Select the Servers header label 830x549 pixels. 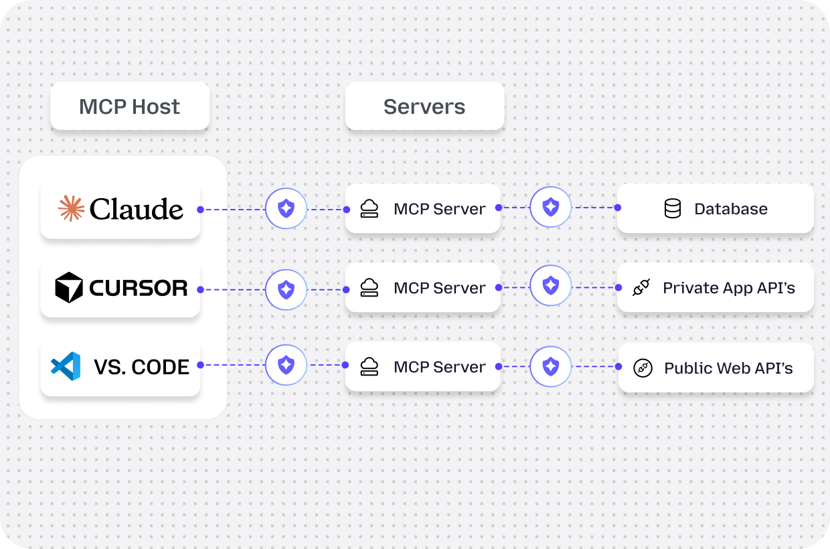pos(424,106)
